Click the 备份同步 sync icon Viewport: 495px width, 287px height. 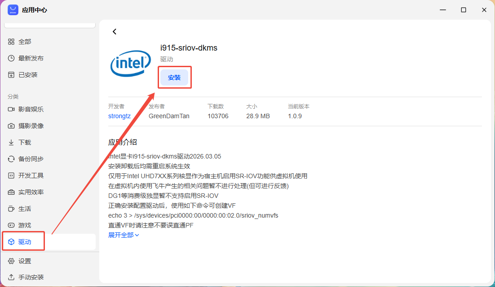(11, 159)
